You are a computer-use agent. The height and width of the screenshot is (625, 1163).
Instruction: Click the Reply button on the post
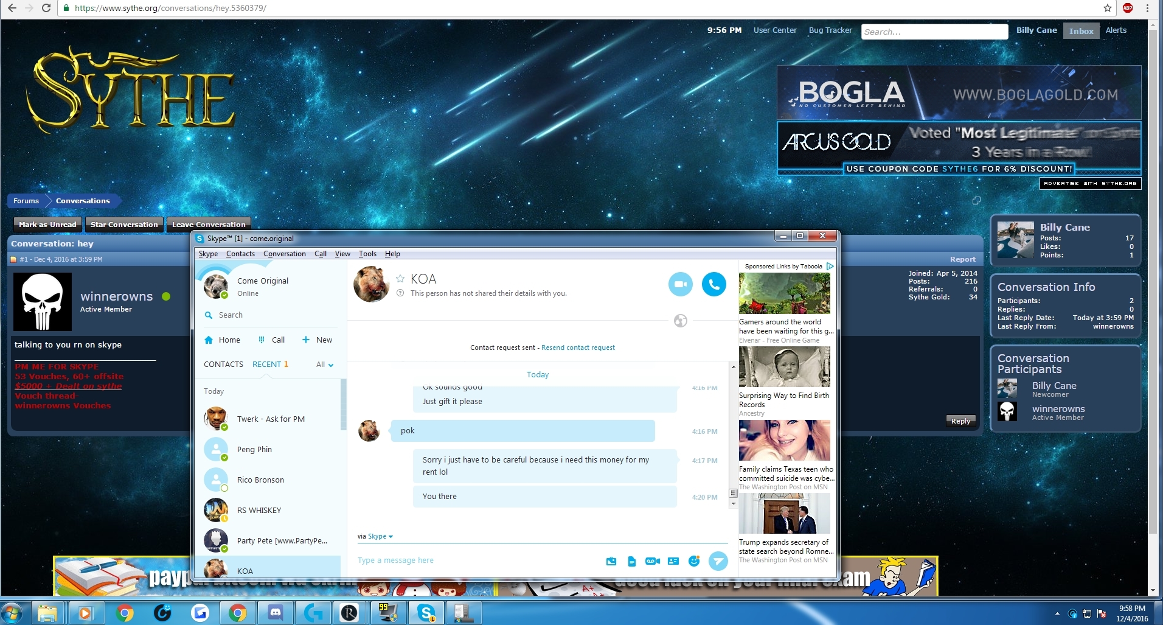[x=960, y=421]
